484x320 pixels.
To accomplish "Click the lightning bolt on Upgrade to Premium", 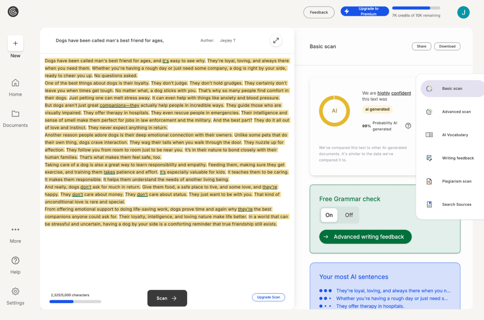I will coord(347,11).
